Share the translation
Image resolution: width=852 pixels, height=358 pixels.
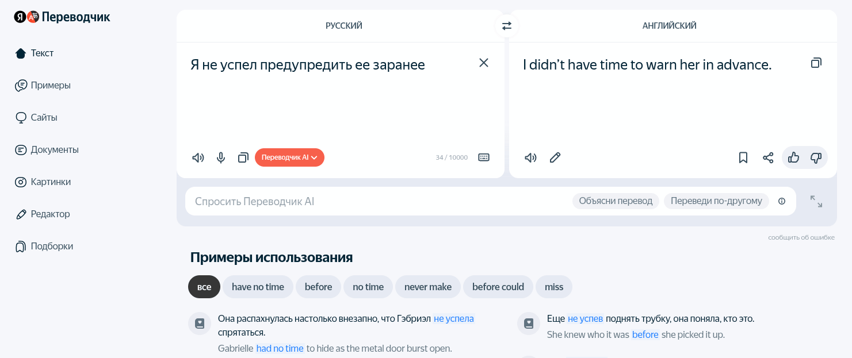pyautogui.click(x=768, y=157)
